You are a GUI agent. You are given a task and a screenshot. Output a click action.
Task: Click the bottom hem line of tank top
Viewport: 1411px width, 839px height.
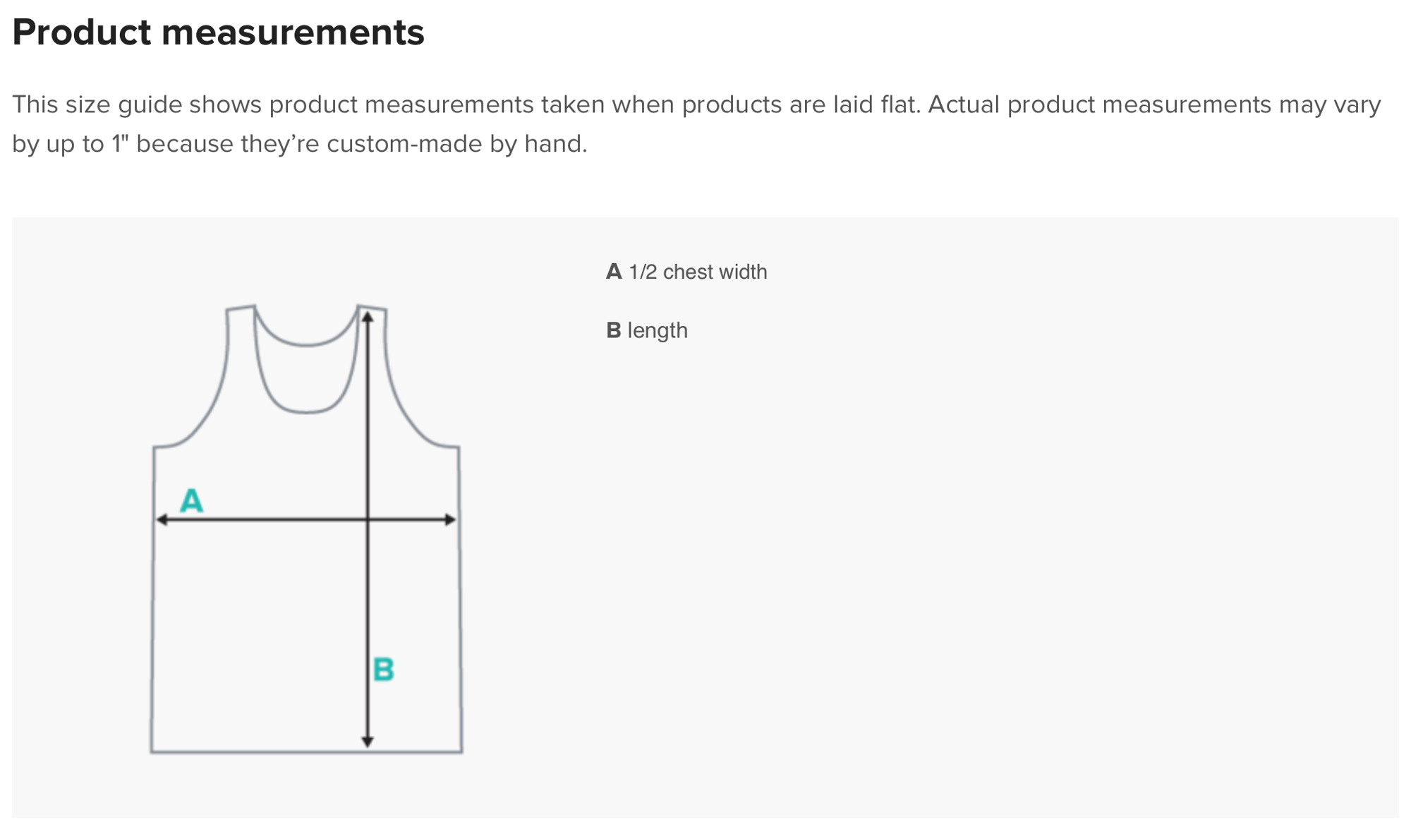(306, 752)
